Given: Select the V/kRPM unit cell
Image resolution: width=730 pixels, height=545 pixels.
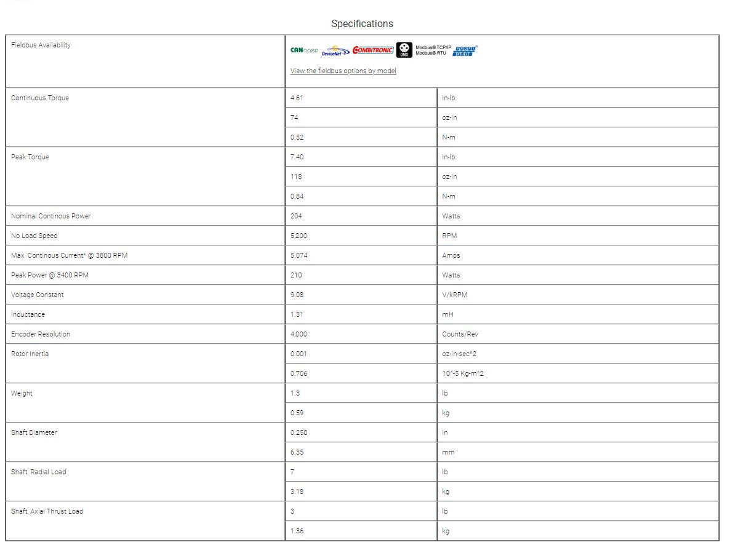Looking at the screenshot, I should (x=454, y=295).
